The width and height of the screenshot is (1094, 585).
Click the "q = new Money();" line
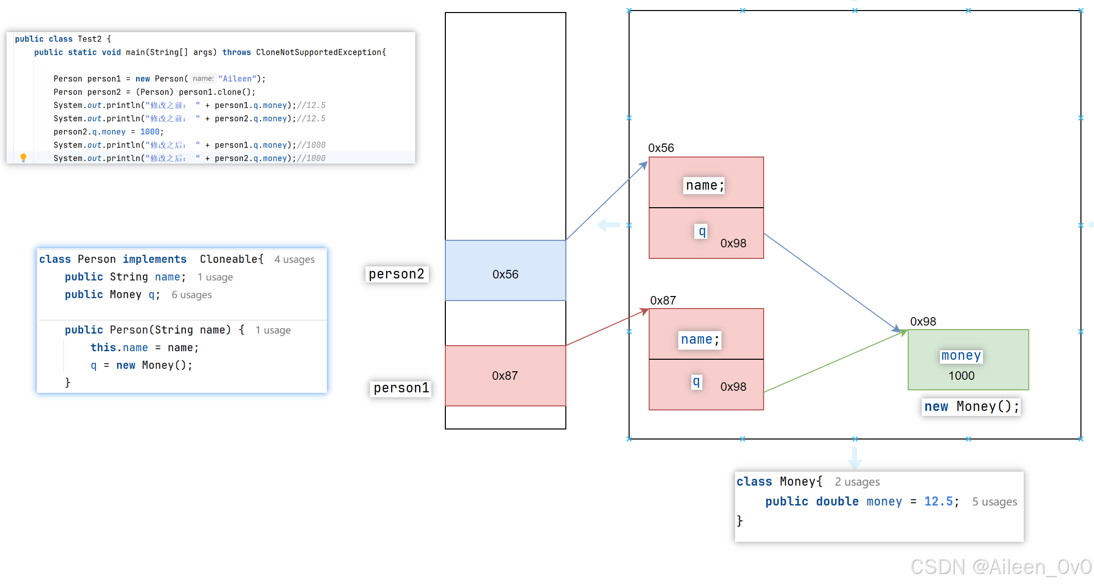(x=142, y=365)
